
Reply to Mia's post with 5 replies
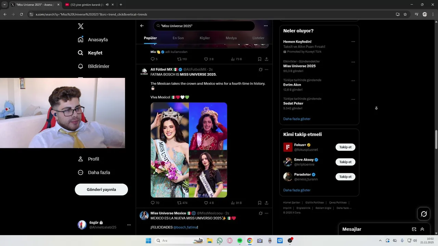pos(154,59)
